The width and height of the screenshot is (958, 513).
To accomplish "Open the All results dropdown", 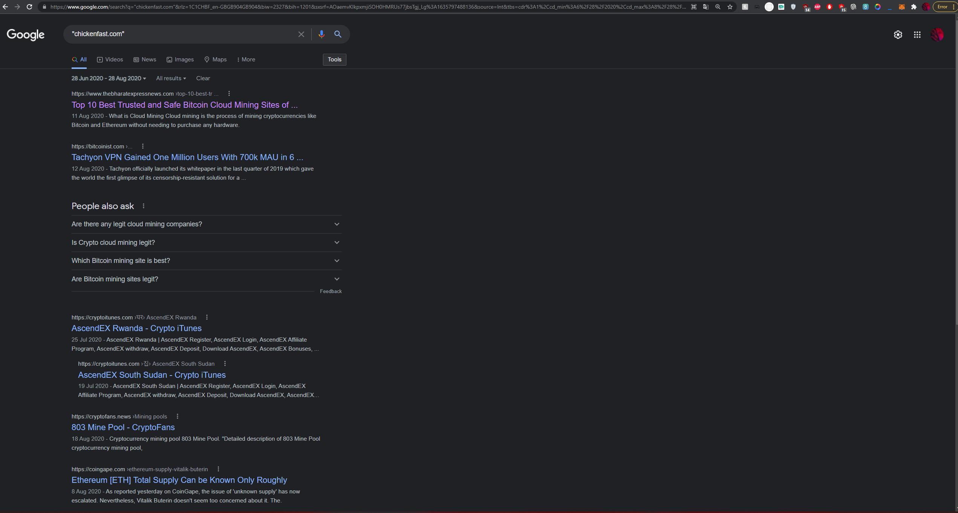I will (x=171, y=78).
